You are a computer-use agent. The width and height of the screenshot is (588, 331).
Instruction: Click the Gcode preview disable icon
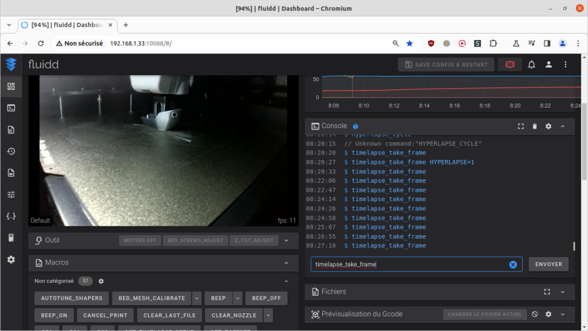[534, 315]
